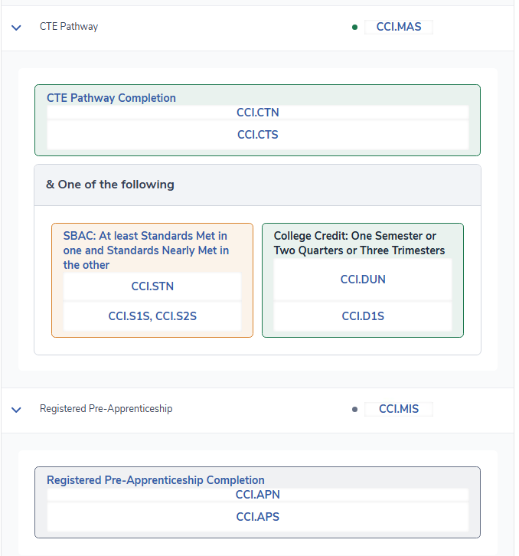Click the CCI.DUN code

coord(363,280)
